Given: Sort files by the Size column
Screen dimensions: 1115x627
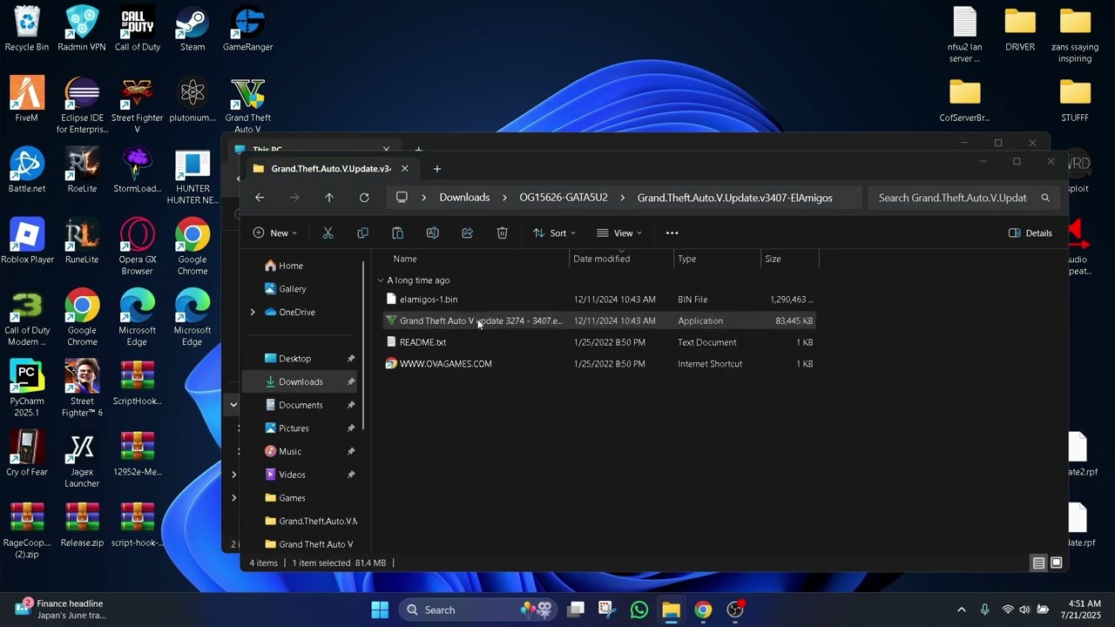Looking at the screenshot, I should tap(788, 259).
